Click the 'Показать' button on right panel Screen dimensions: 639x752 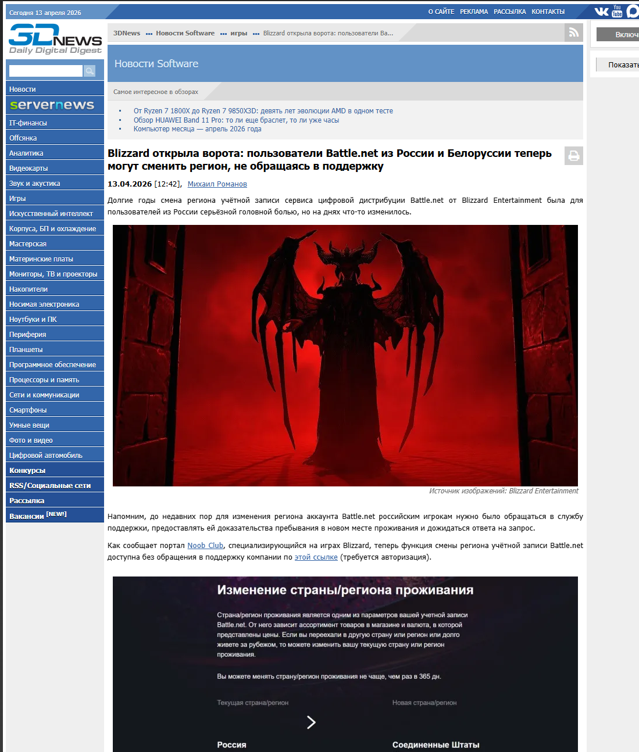tap(618, 65)
